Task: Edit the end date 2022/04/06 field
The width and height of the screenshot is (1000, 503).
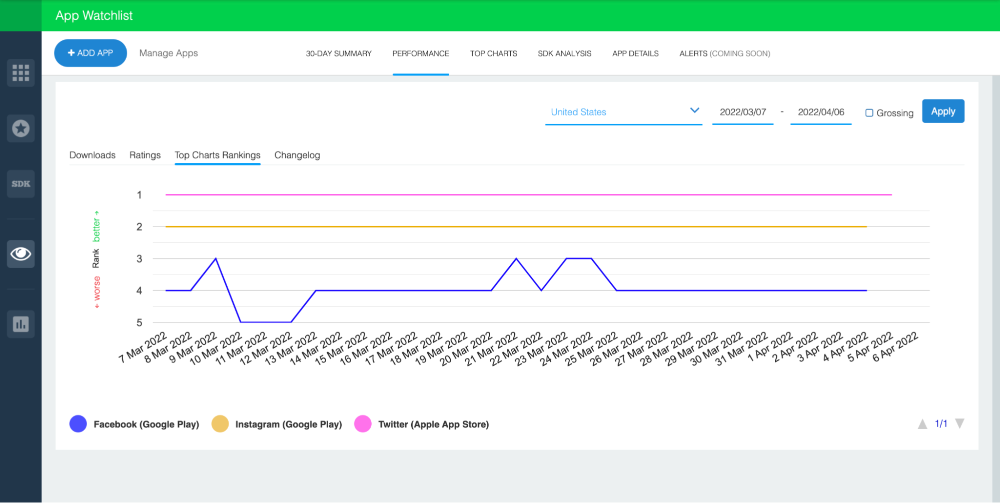Action: (821, 112)
